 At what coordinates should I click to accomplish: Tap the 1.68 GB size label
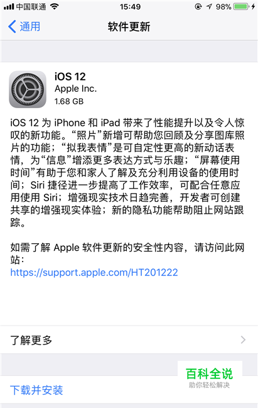(69, 101)
